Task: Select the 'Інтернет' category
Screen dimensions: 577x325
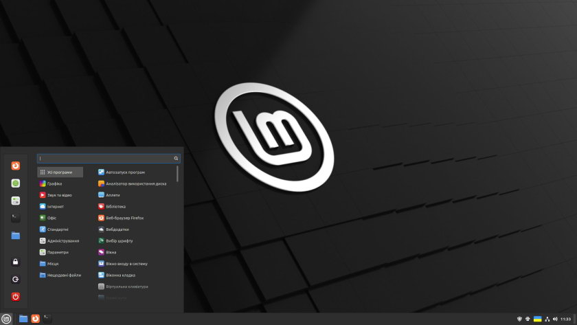Action: click(60, 207)
